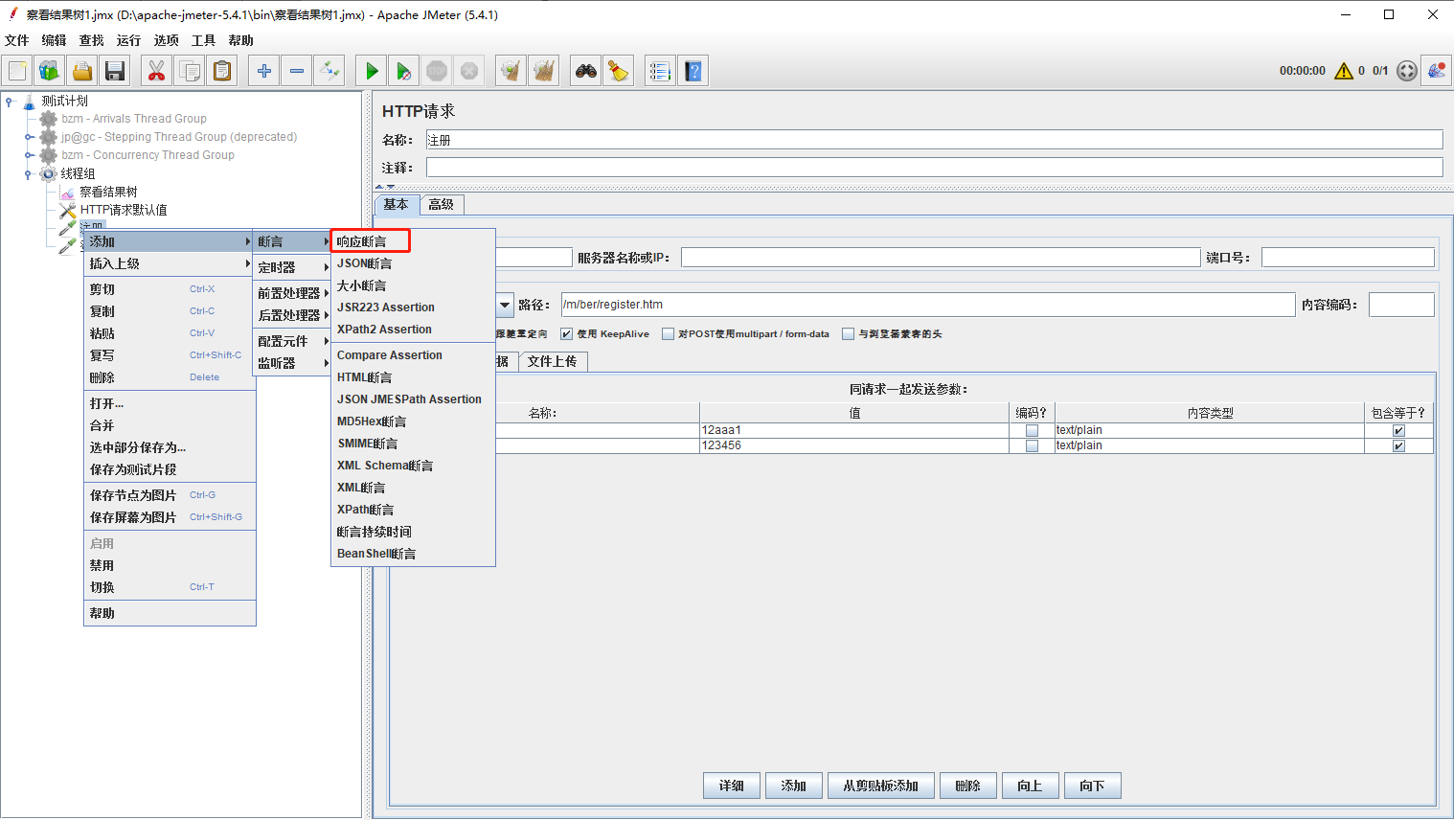Clear results with single broom icon
1454x820 pixels.
[511, 71]
